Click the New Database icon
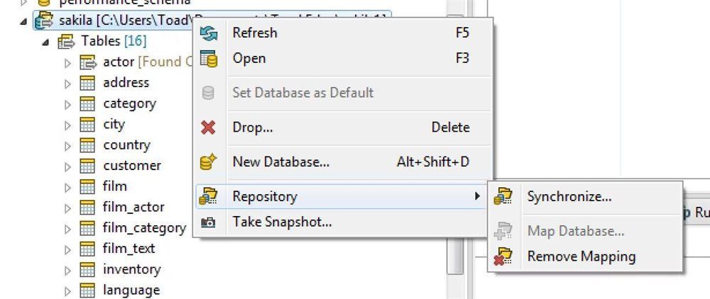The image size is (710, 299). (x=208, y=162)
